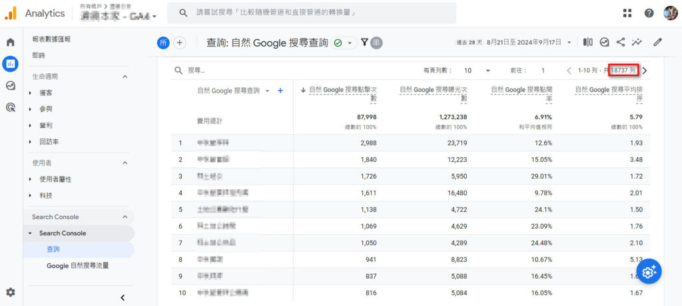Viewport: 682px width, 306px height.
Task: Open the Insights sparkline icon
Action: coord(637,42)
